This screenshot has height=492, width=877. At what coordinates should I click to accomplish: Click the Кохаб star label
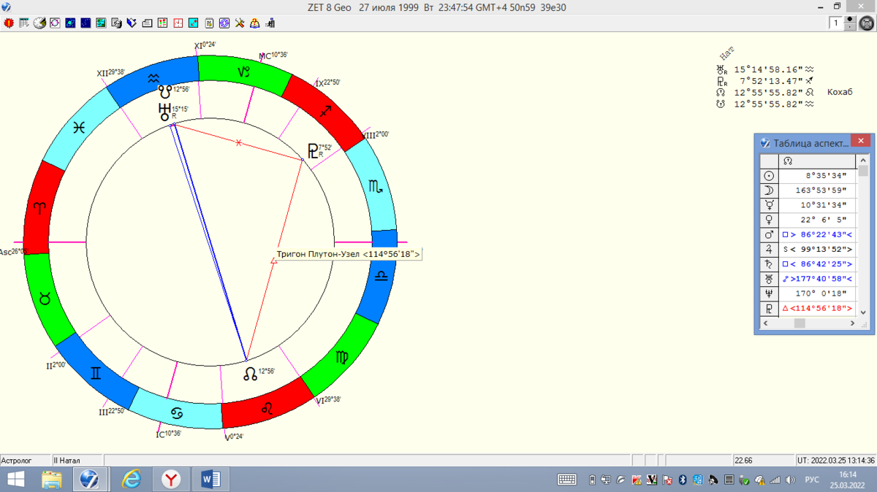tap(840, 93)
